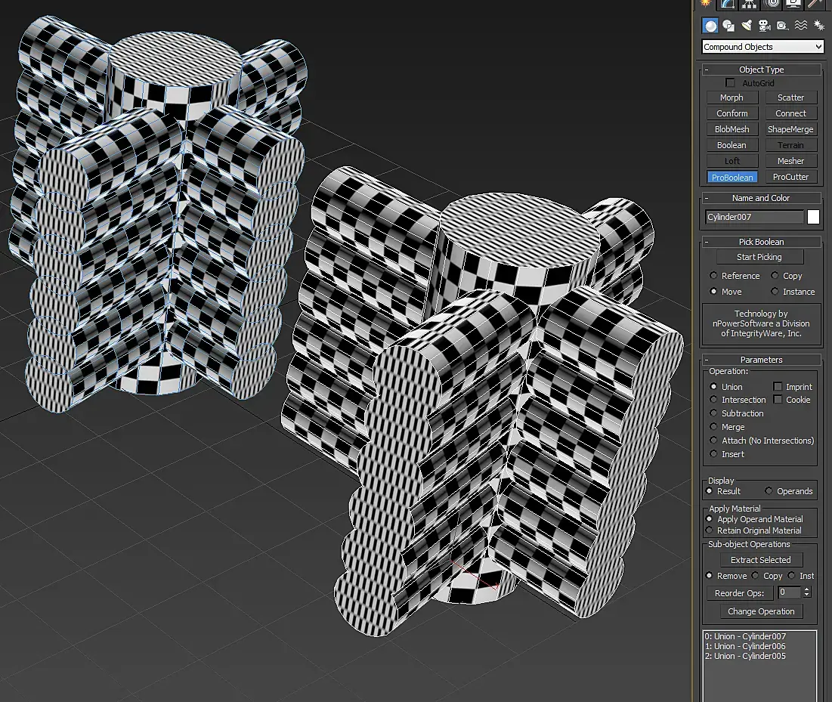This screenshot has width=832, height=702.
Task: Select operand 1: Union - Cylinder006
Action: 745,646
